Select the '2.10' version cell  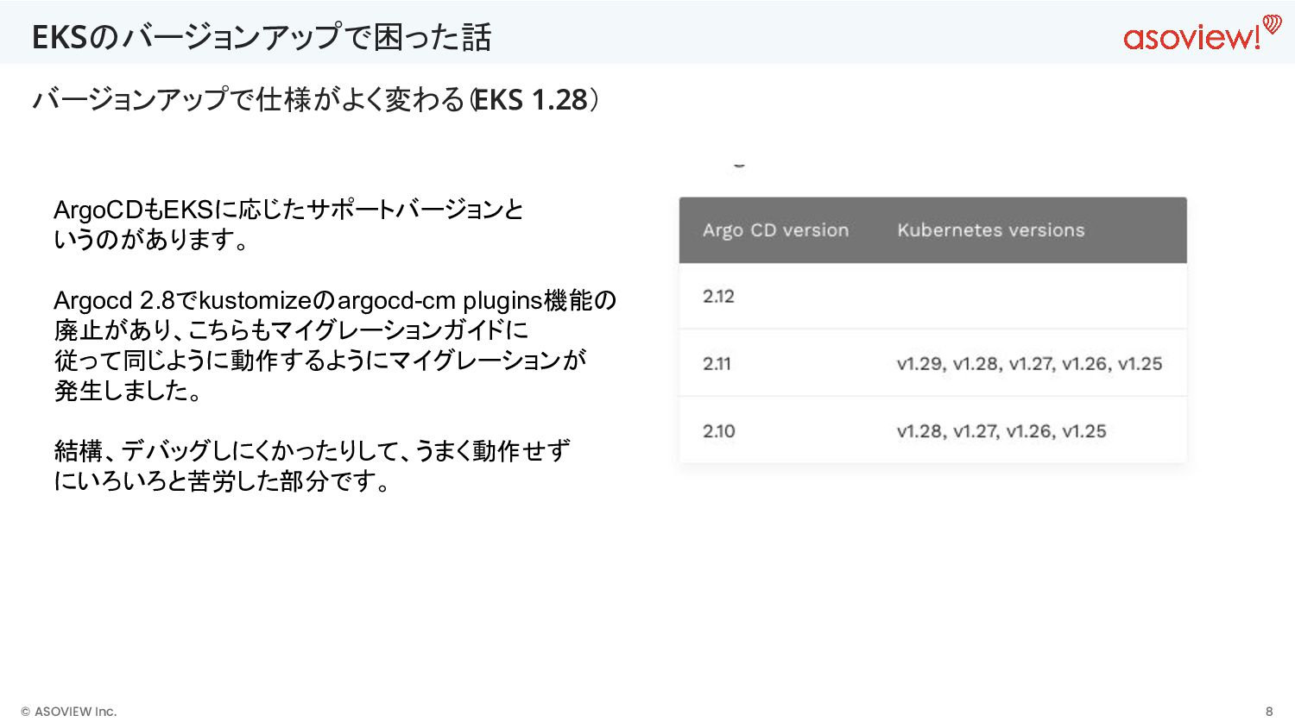pyautogui.click(x=718, y=430)
